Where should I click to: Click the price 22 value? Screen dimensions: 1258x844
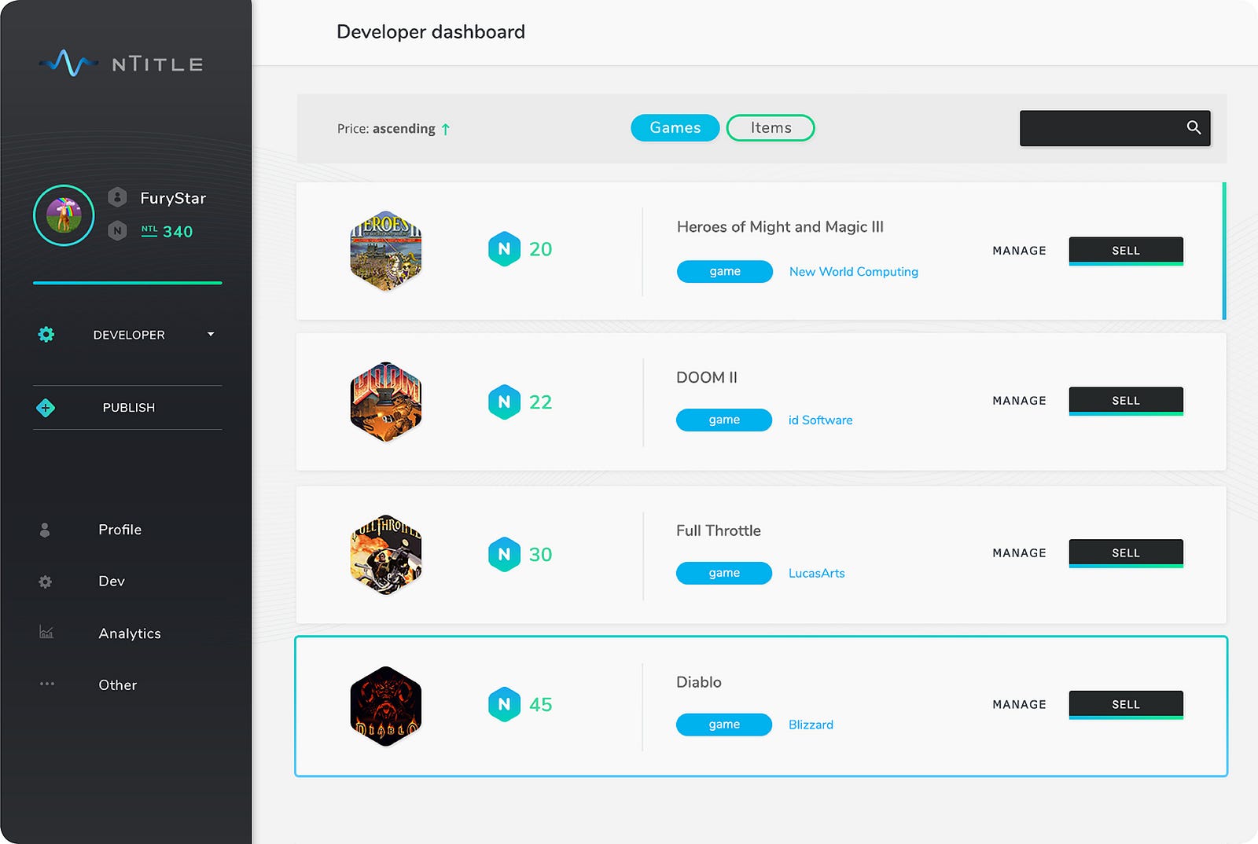[540, 402]
